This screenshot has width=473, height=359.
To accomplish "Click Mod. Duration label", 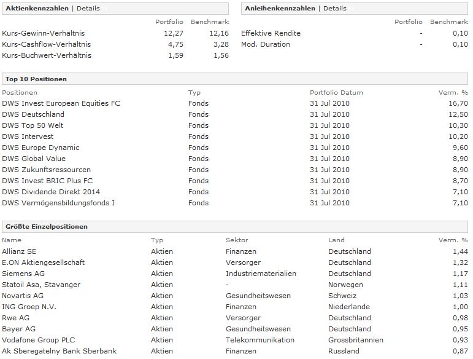I will [x=266, y=44].
